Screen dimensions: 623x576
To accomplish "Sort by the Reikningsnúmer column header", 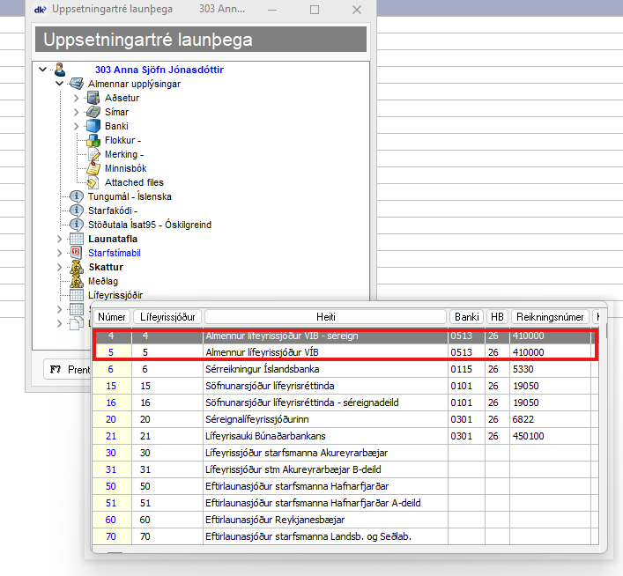I will pos(551,316).
